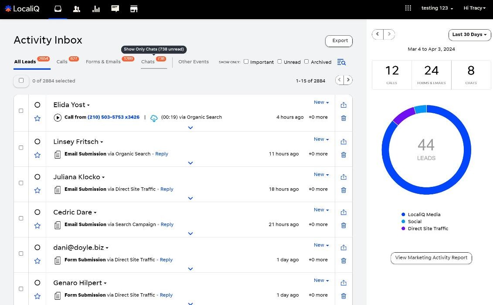The height and width of the screenshot is (305, 493).
Task: Click the LocaliQ Media legend color dot
Action: click(403, 215)
